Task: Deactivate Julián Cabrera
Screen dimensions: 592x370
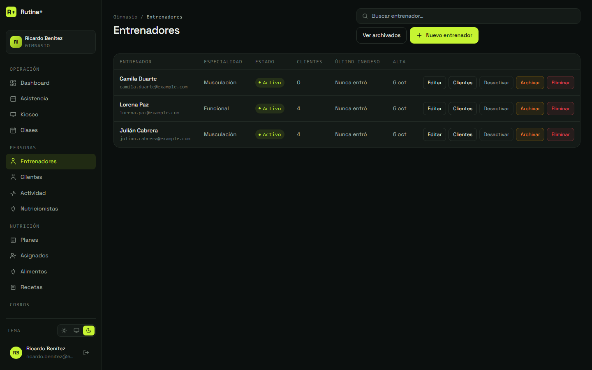Action: pyautogui.click(x=496, y=134)
